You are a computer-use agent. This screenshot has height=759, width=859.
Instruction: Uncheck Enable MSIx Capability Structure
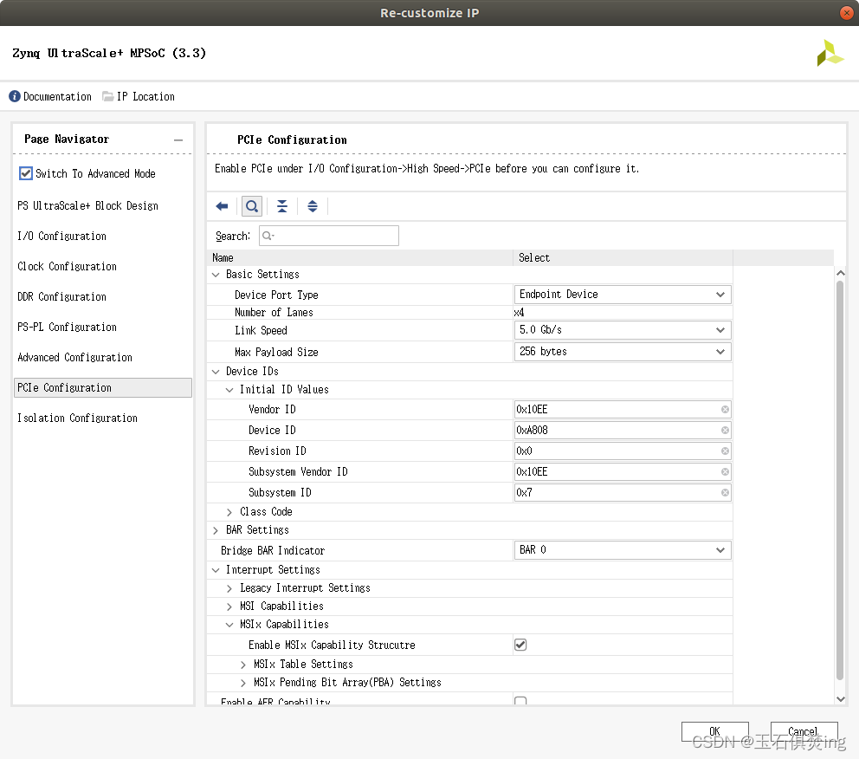[520, 645]
